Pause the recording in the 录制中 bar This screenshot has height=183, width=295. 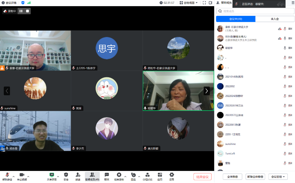[x=21, y=11]
